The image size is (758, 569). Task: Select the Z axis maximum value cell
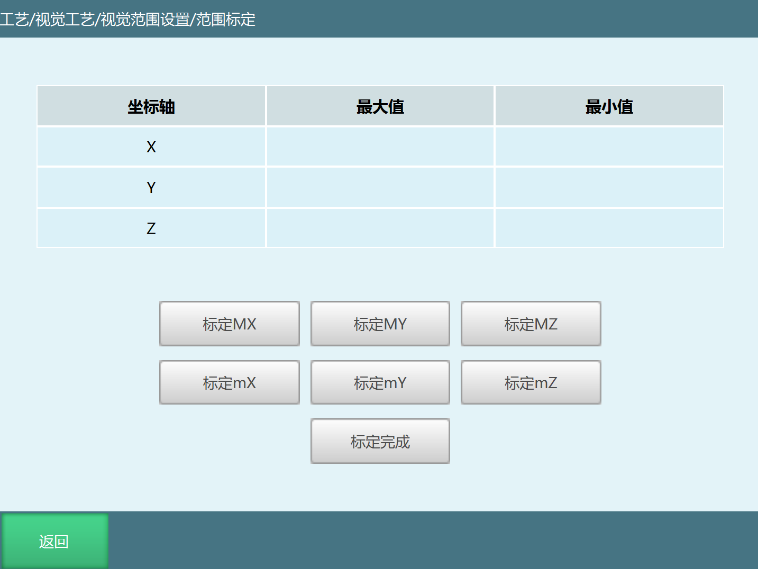[380, 228]
